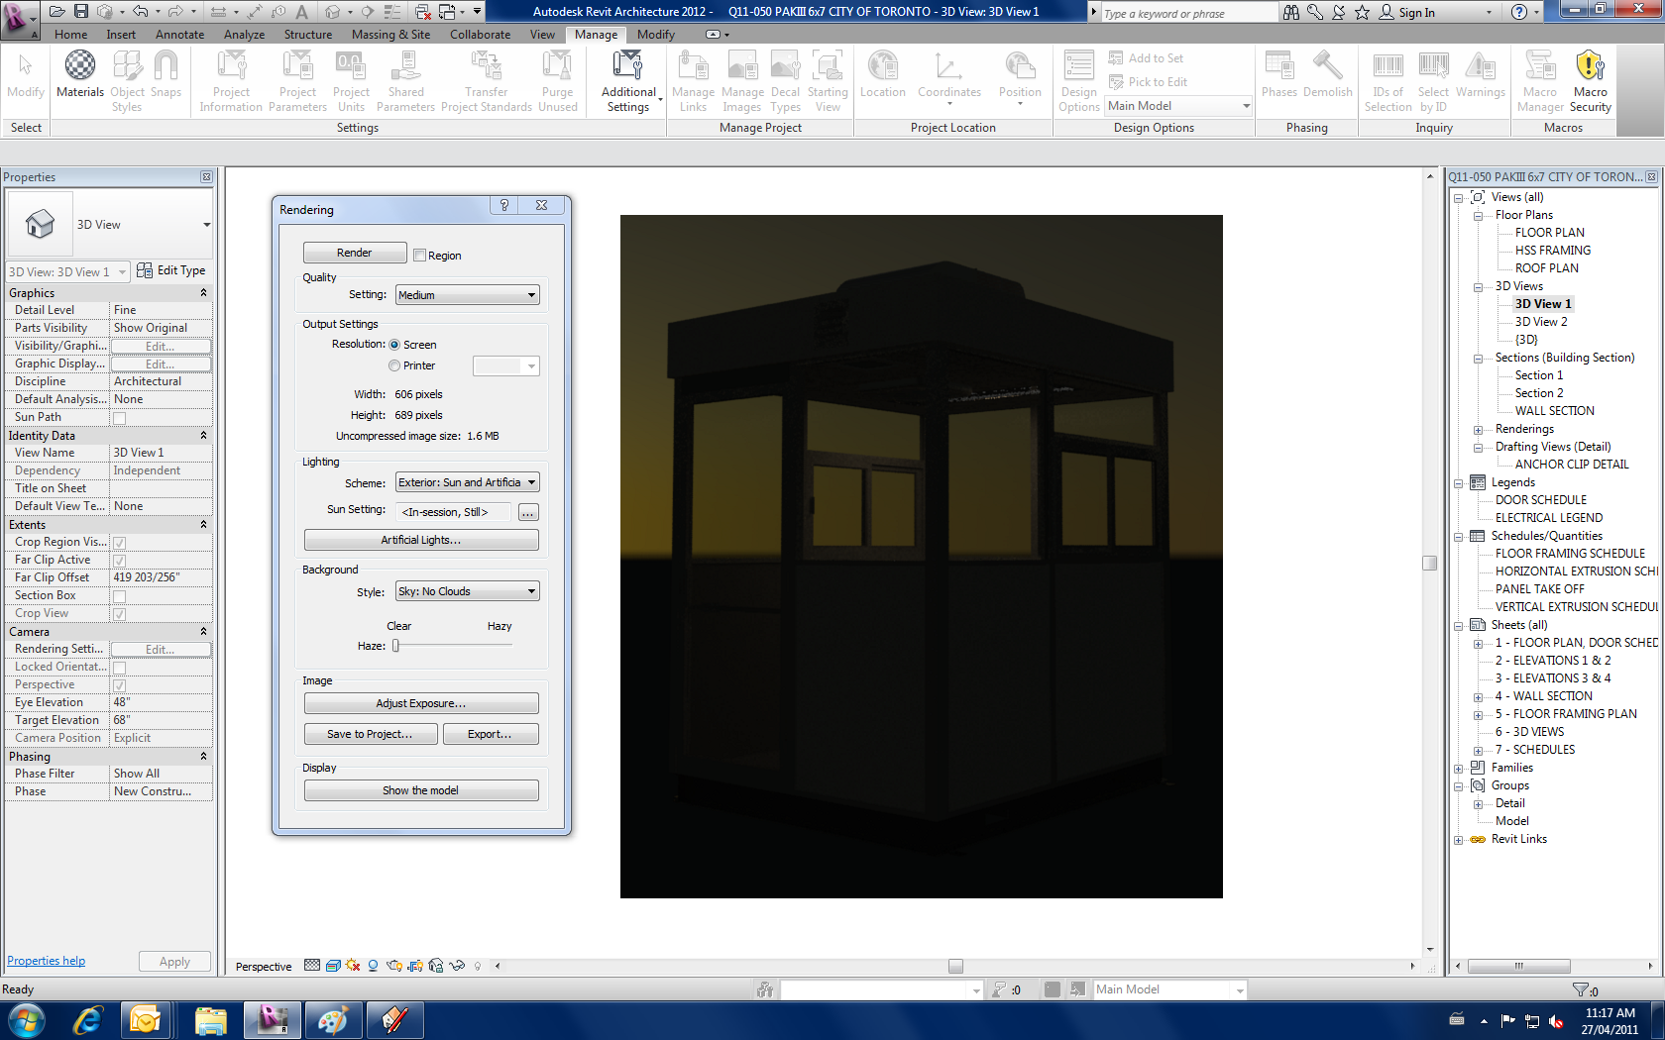Click the Haze slider handle
This screenshot has width=1665, height=1040.
pos(395,646)
